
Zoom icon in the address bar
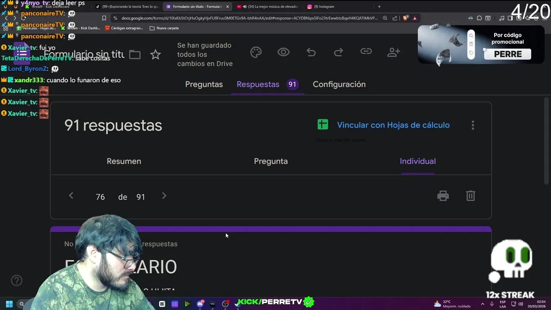[385, 18]
